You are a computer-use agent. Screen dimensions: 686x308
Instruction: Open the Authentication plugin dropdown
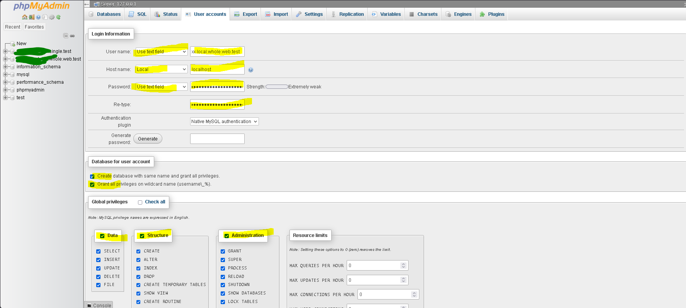(x=224, y=122)
